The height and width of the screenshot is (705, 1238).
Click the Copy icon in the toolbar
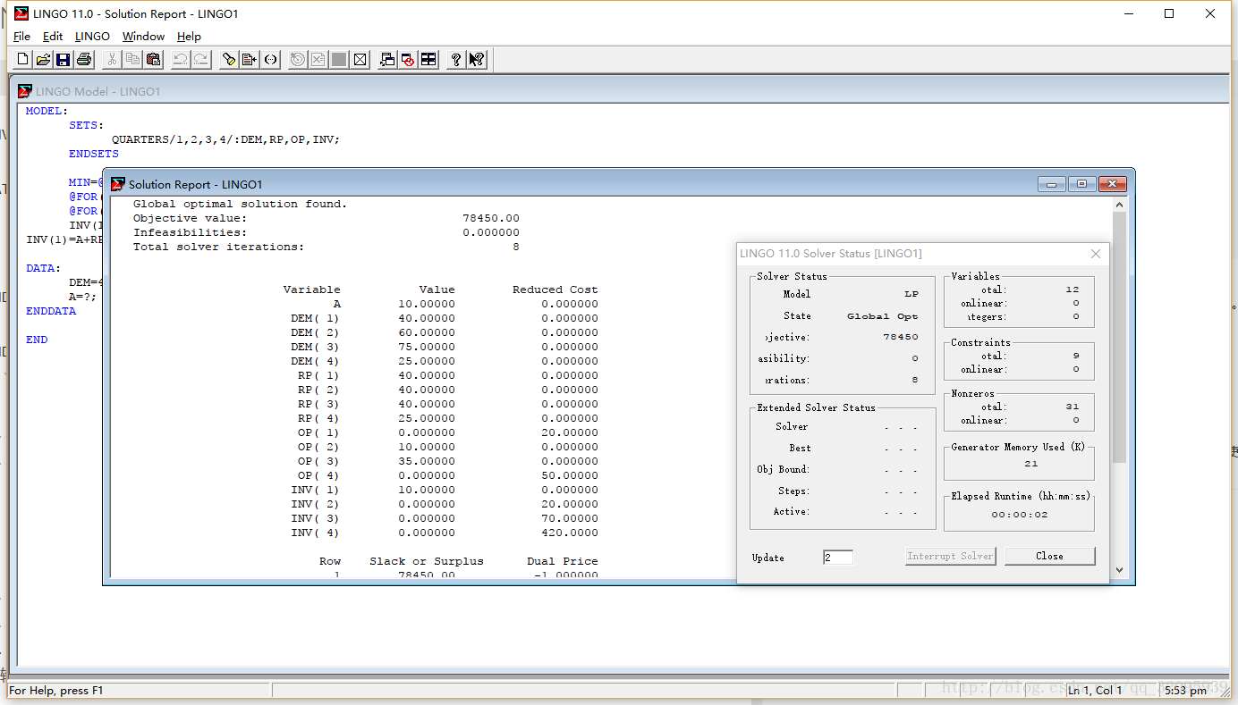pyautogui.click(x=132, y=60)
